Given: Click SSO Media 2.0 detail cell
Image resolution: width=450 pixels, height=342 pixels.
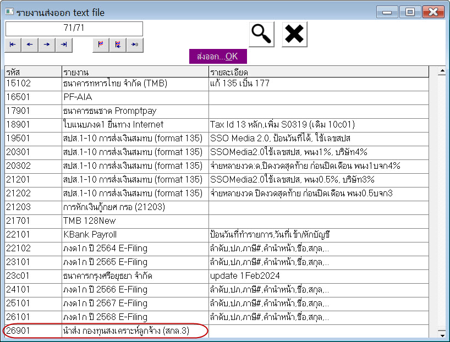Looking at the screenshot, I should (319, 139).
